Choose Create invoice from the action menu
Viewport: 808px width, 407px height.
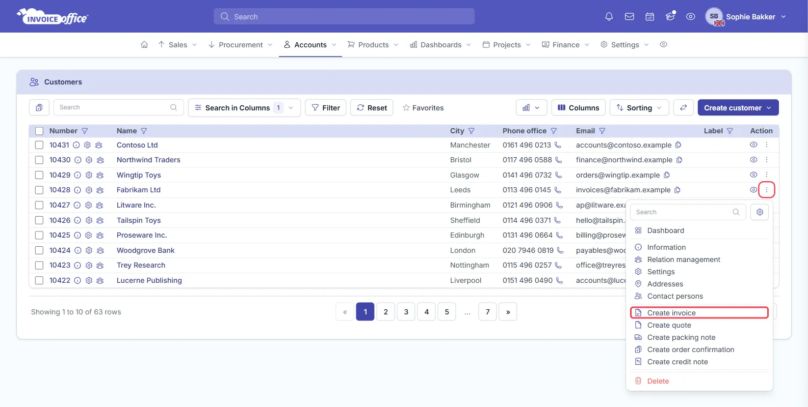pos(699,313)
